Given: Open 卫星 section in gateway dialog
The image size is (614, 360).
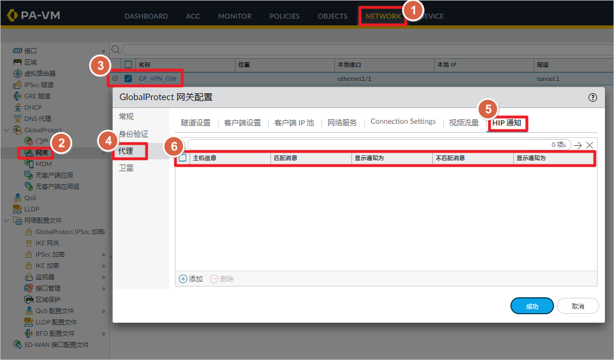Looking at the screenshot, I should [126, 168].
